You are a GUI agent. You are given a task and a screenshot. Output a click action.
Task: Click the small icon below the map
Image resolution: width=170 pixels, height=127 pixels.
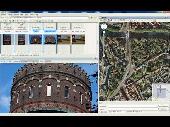click(x=101, y=103)
